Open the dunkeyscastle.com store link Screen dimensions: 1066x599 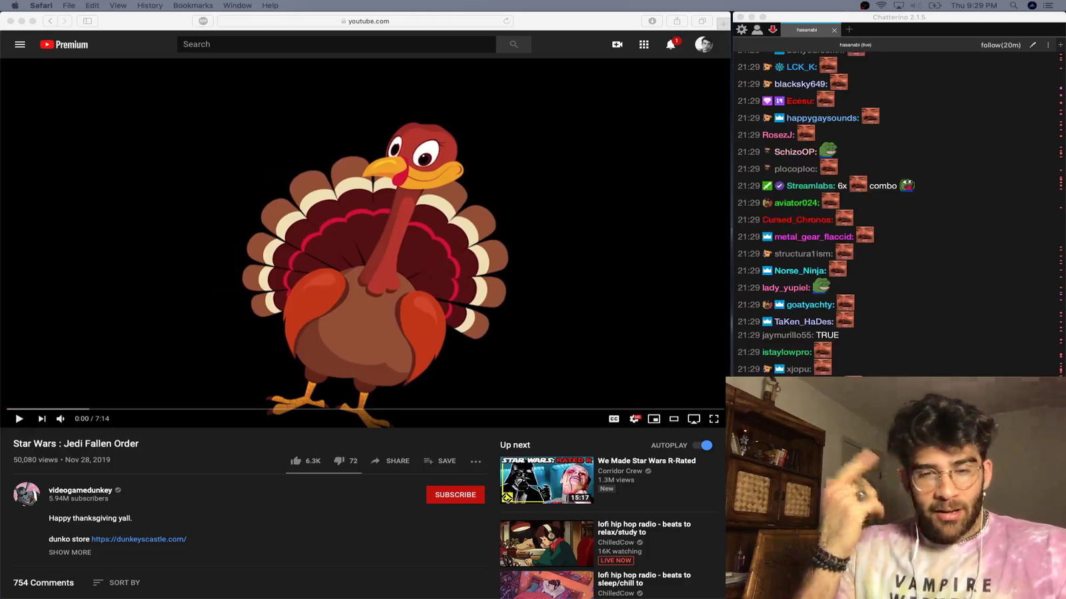tap(139, 539)
